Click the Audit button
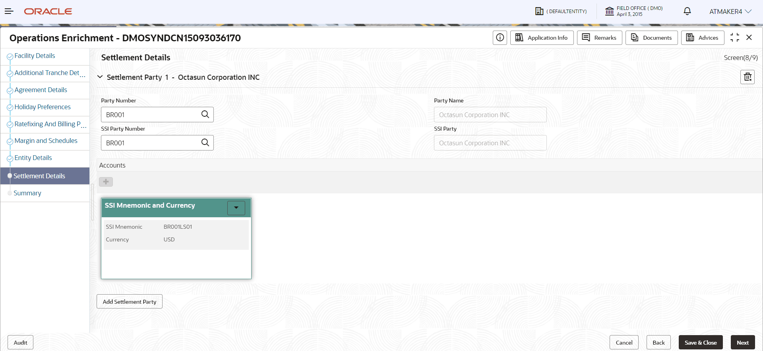This screenshot has width=763, height=351. click(20, 343)
